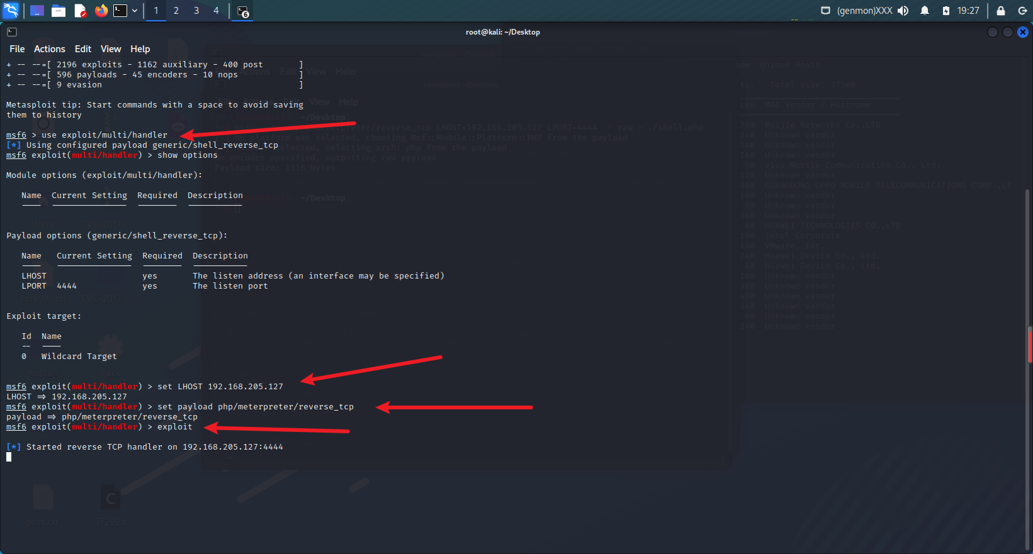Viewport: 1033px width, 554px height.
Task: Switch to workspace 4
Action: coord(216,11)
